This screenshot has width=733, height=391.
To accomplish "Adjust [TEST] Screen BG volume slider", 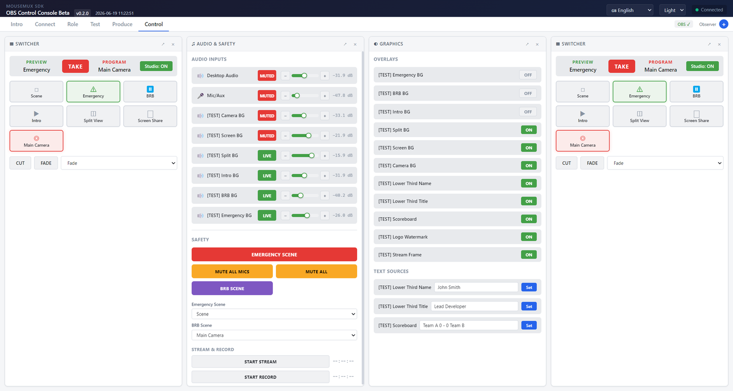I will (305, 136).
